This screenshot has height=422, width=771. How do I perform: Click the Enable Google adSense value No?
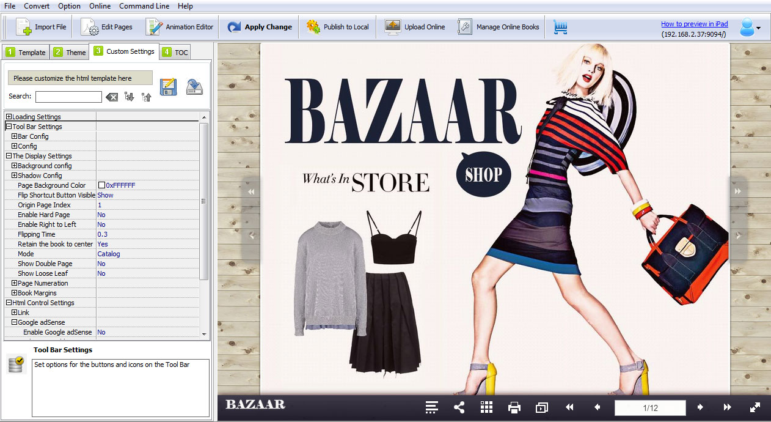pos(101,332)
